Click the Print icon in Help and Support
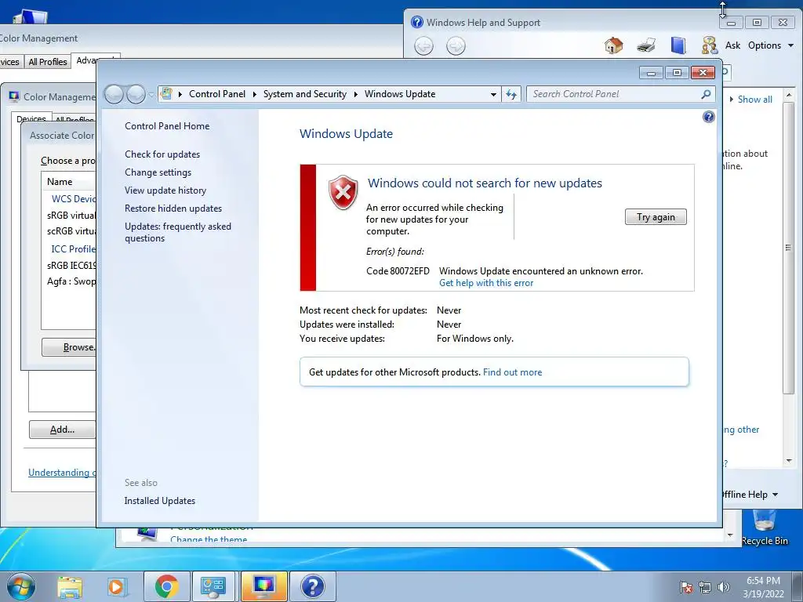Image resolution: width=803 pixels, height=602 pixels. pos(646,45)
